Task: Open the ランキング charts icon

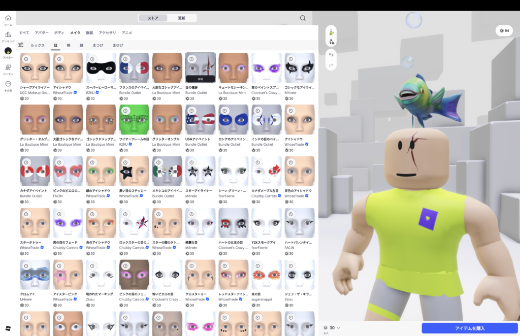Action: point(8,35)
